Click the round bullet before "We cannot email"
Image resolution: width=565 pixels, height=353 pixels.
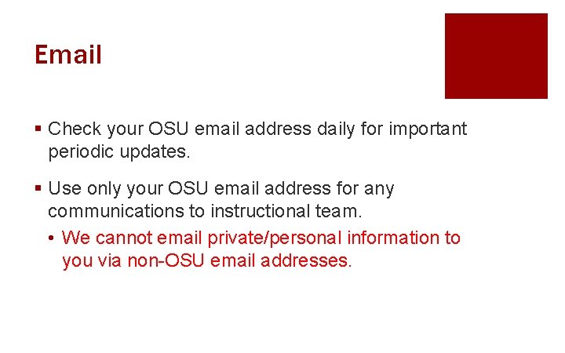(51, 238)
